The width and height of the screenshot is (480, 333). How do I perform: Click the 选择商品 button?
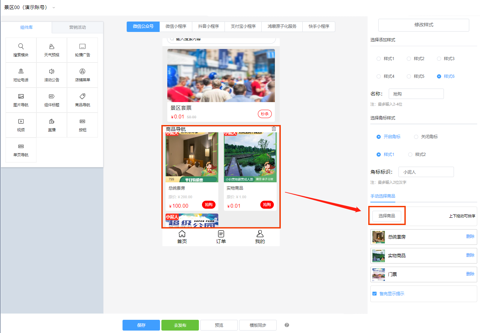pos(387,216)
